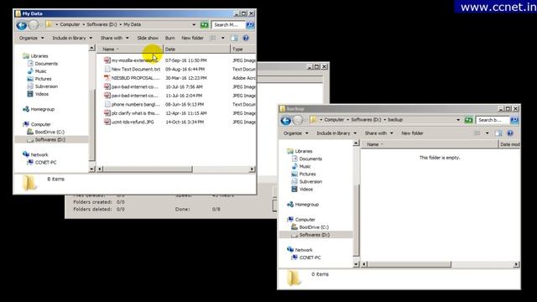This screenshot has height=302, width=537.
Task: Sort by Type column in My Data window
Action: [x=242, y=49]
